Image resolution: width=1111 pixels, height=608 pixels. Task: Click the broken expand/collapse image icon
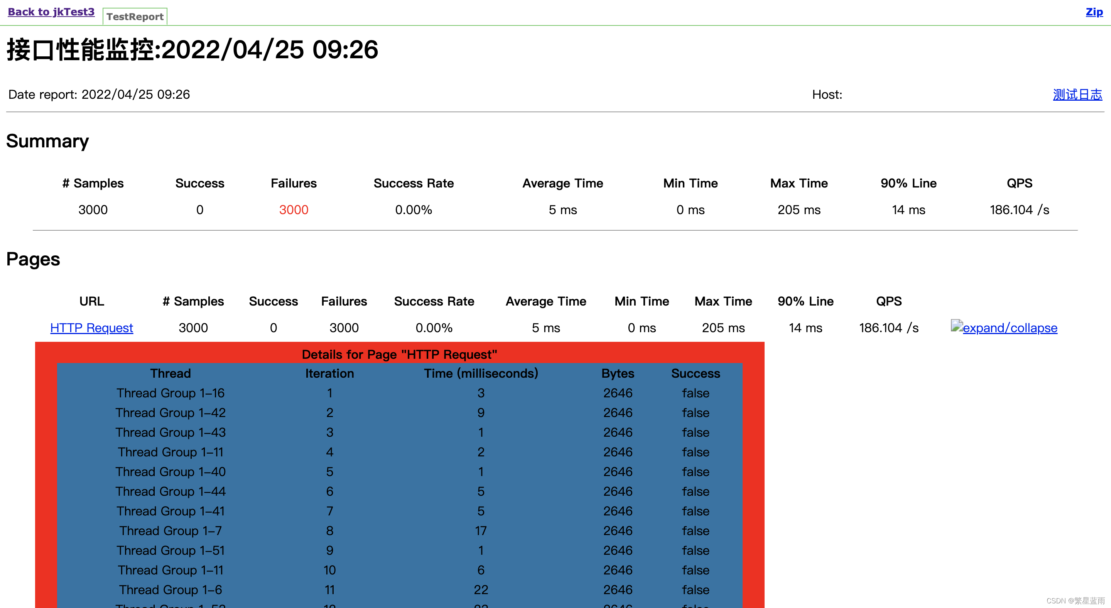[956, 326]
